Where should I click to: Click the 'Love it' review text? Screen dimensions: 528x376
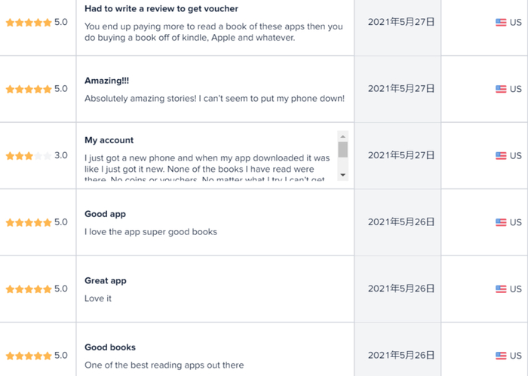[x=98, y=299]
